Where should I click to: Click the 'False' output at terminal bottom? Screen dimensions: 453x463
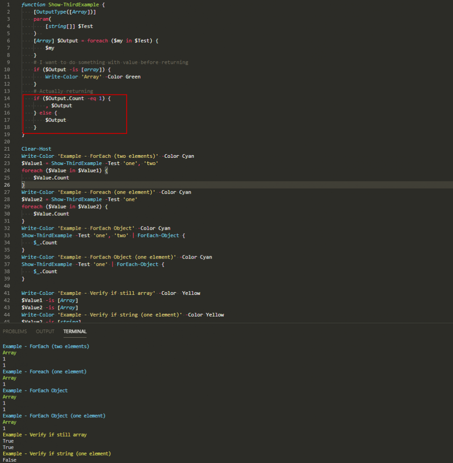[x=9, y=459]
